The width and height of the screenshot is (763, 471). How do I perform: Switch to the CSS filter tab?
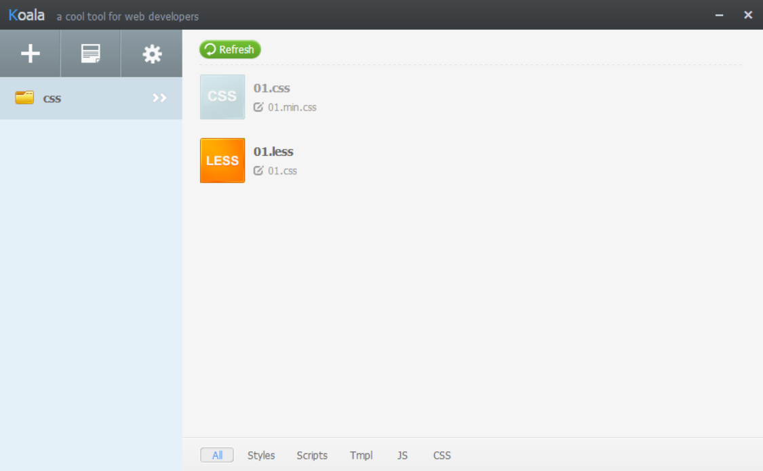click(x=442, y=455)
